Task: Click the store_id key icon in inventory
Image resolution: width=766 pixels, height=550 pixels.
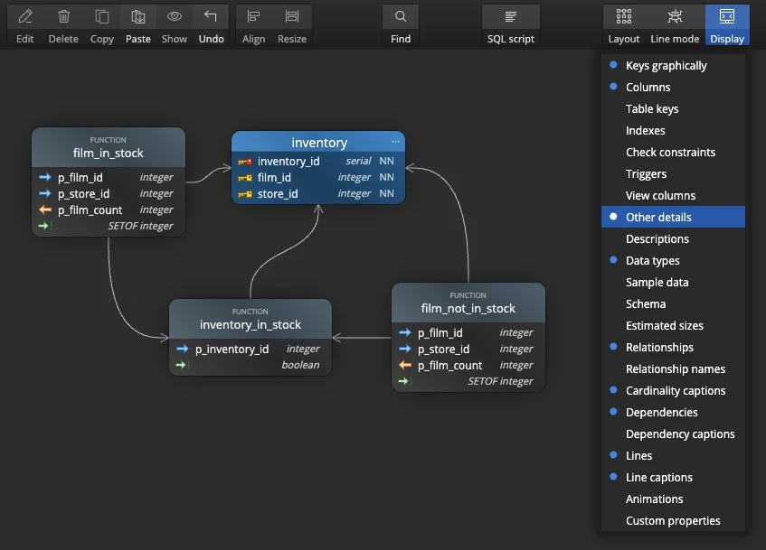Action: [245, 194]
